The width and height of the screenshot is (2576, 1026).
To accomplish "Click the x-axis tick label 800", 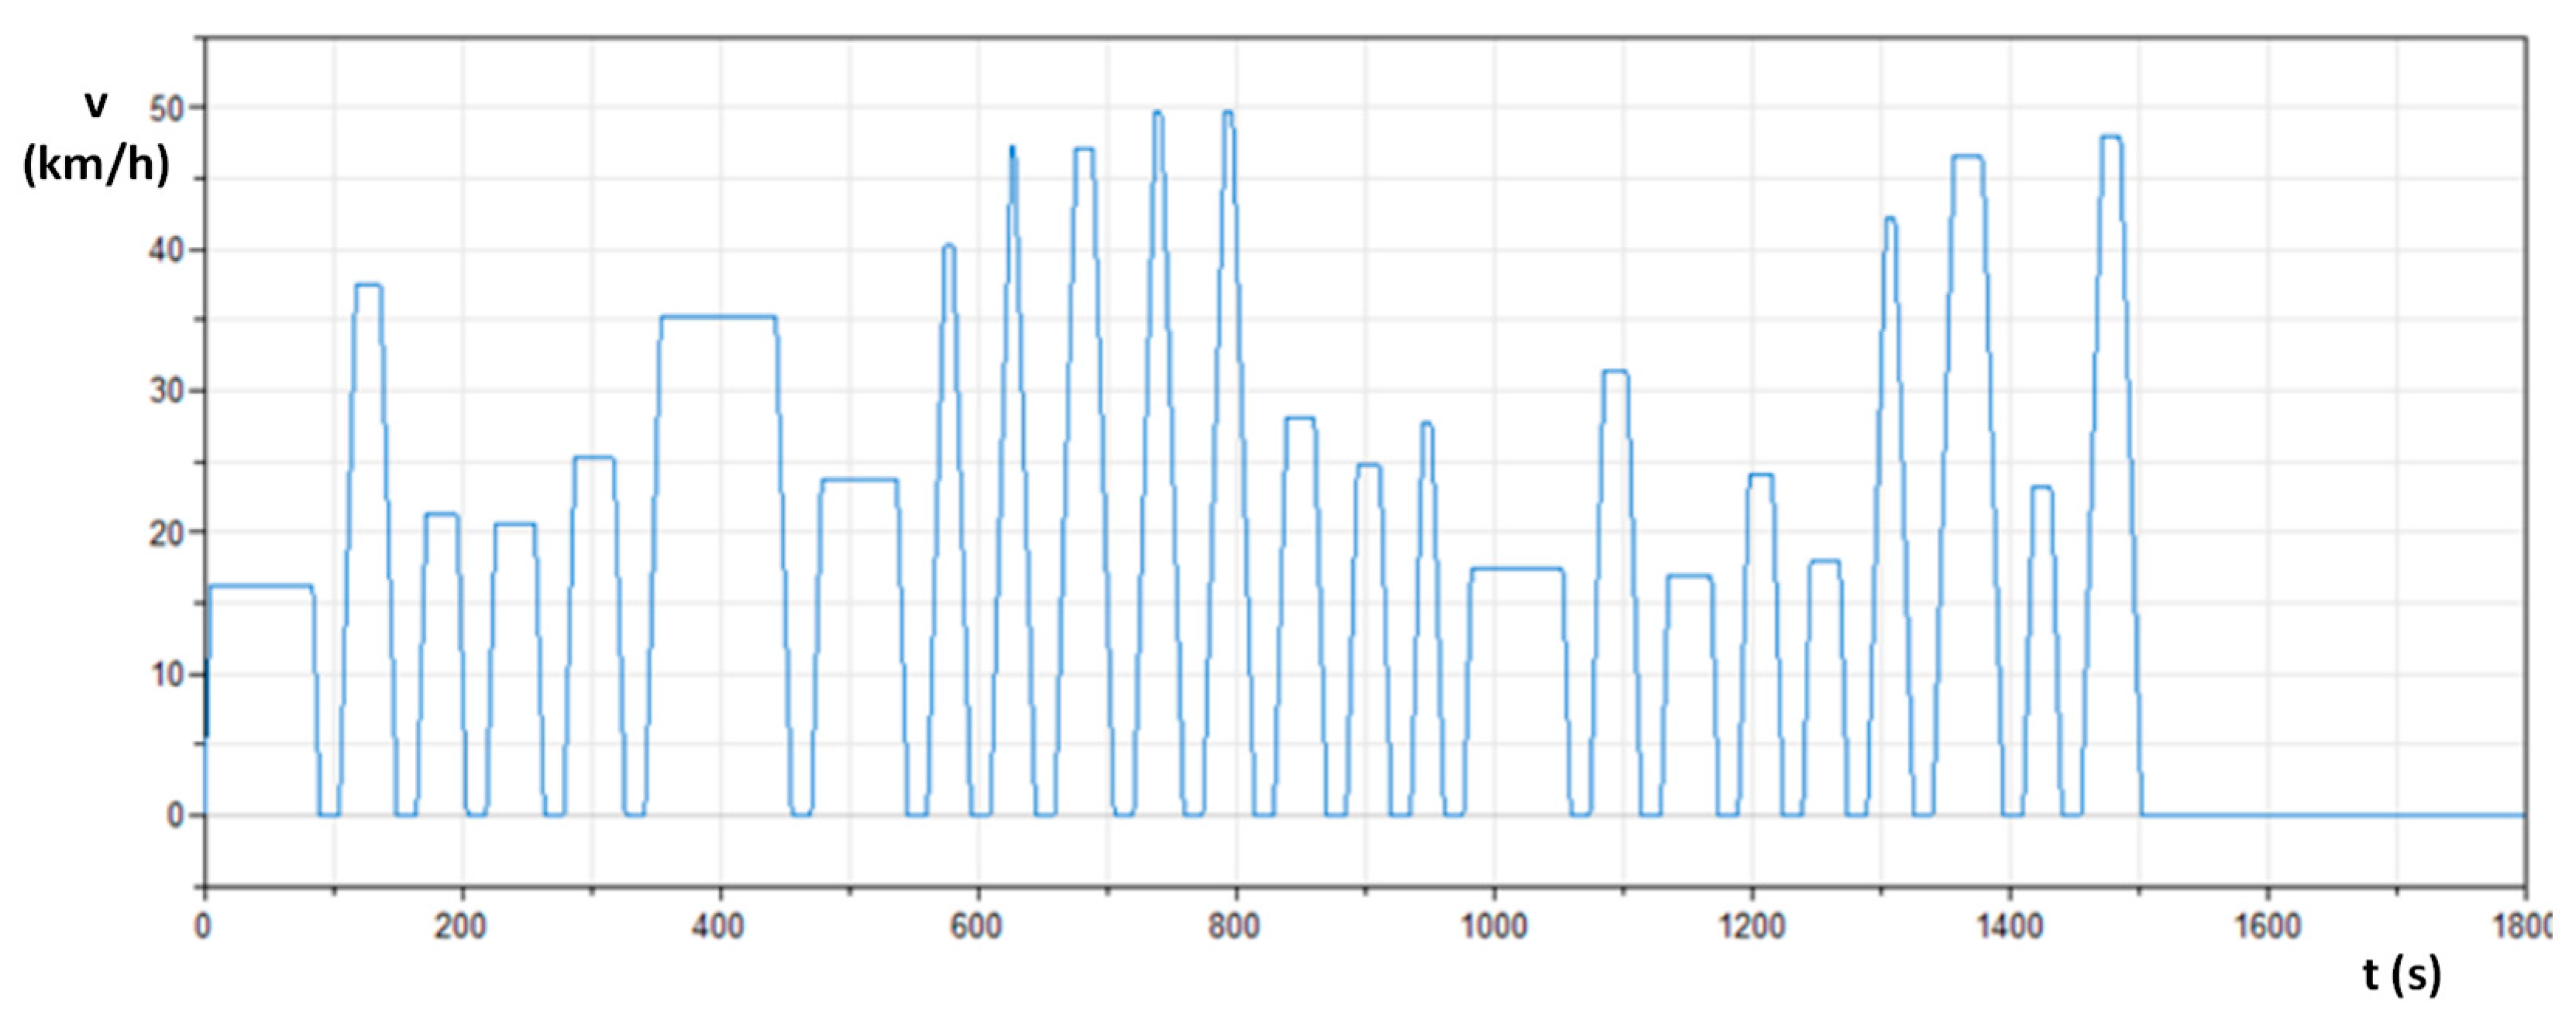I will tap(1234, 927).
